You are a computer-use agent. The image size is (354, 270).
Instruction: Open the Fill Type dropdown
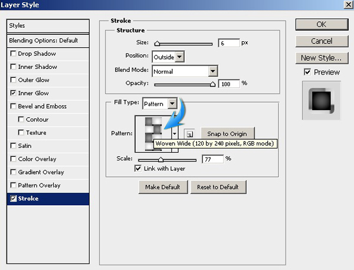point(159,103)
